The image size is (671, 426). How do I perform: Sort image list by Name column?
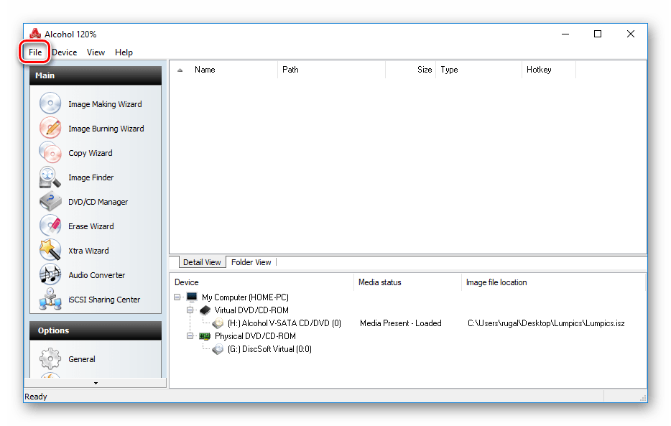point(234,70)
